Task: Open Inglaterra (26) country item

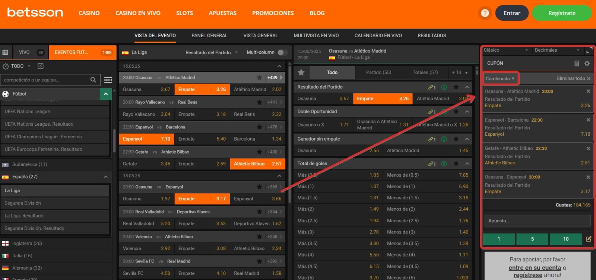Action: coord(56,244)
